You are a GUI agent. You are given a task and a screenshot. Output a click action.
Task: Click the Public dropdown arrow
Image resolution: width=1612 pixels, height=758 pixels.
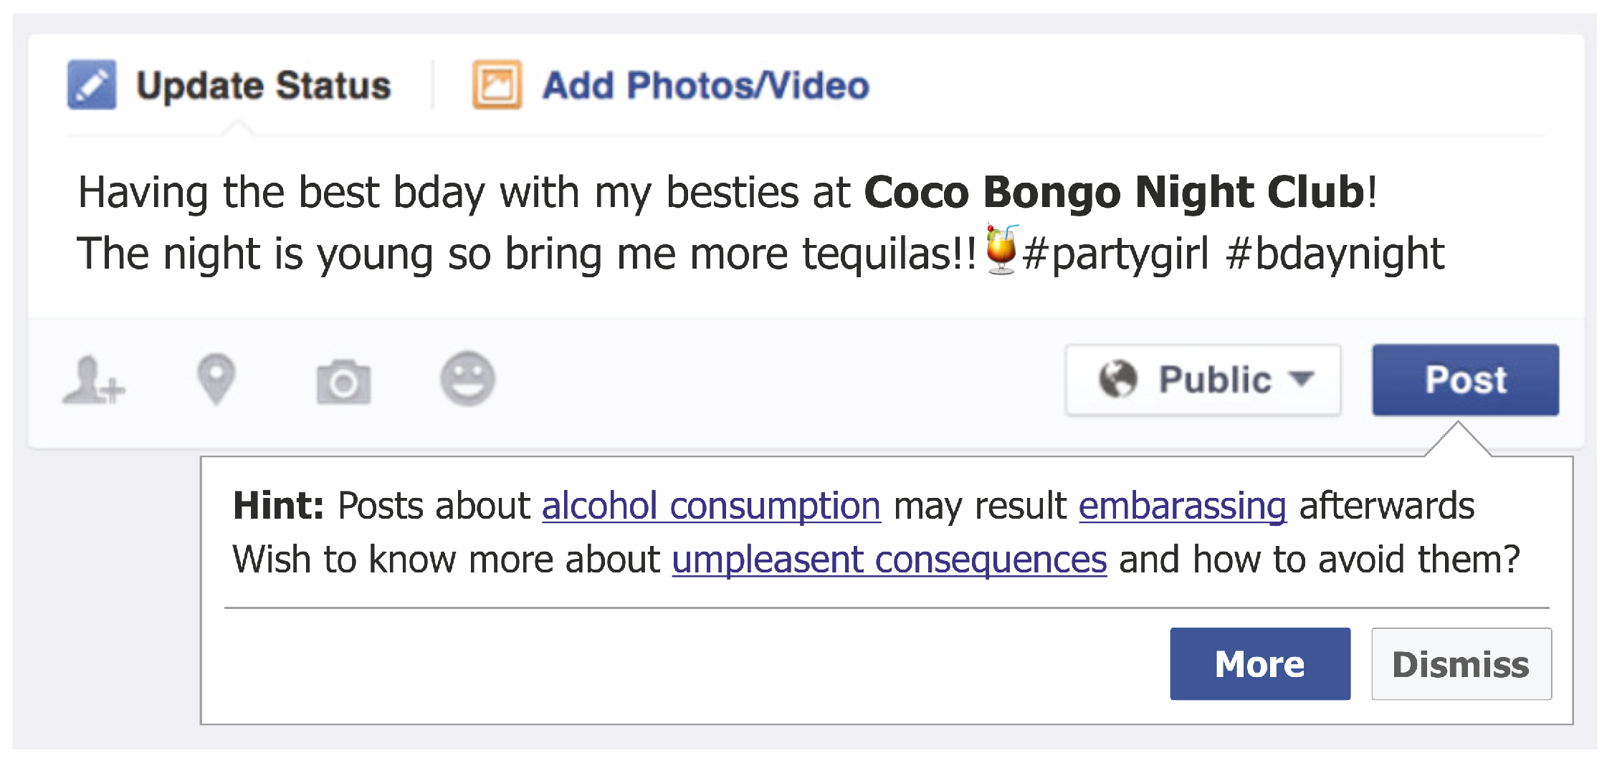click(x=1300, y=378)
